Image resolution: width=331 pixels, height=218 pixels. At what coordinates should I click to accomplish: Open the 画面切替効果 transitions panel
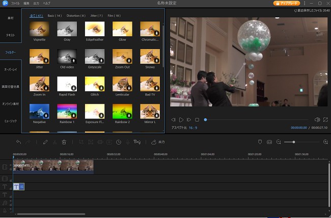[11, 87]
